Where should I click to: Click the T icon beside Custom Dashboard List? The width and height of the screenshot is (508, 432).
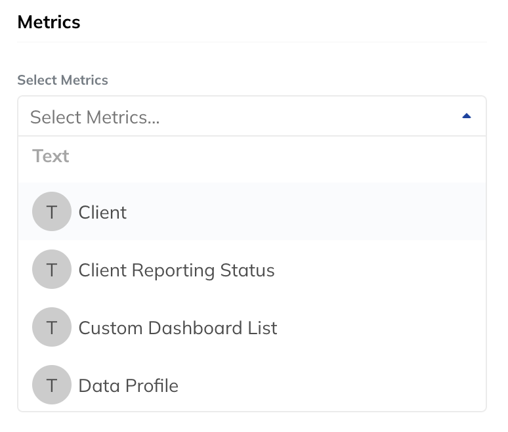tap(52, 327)
